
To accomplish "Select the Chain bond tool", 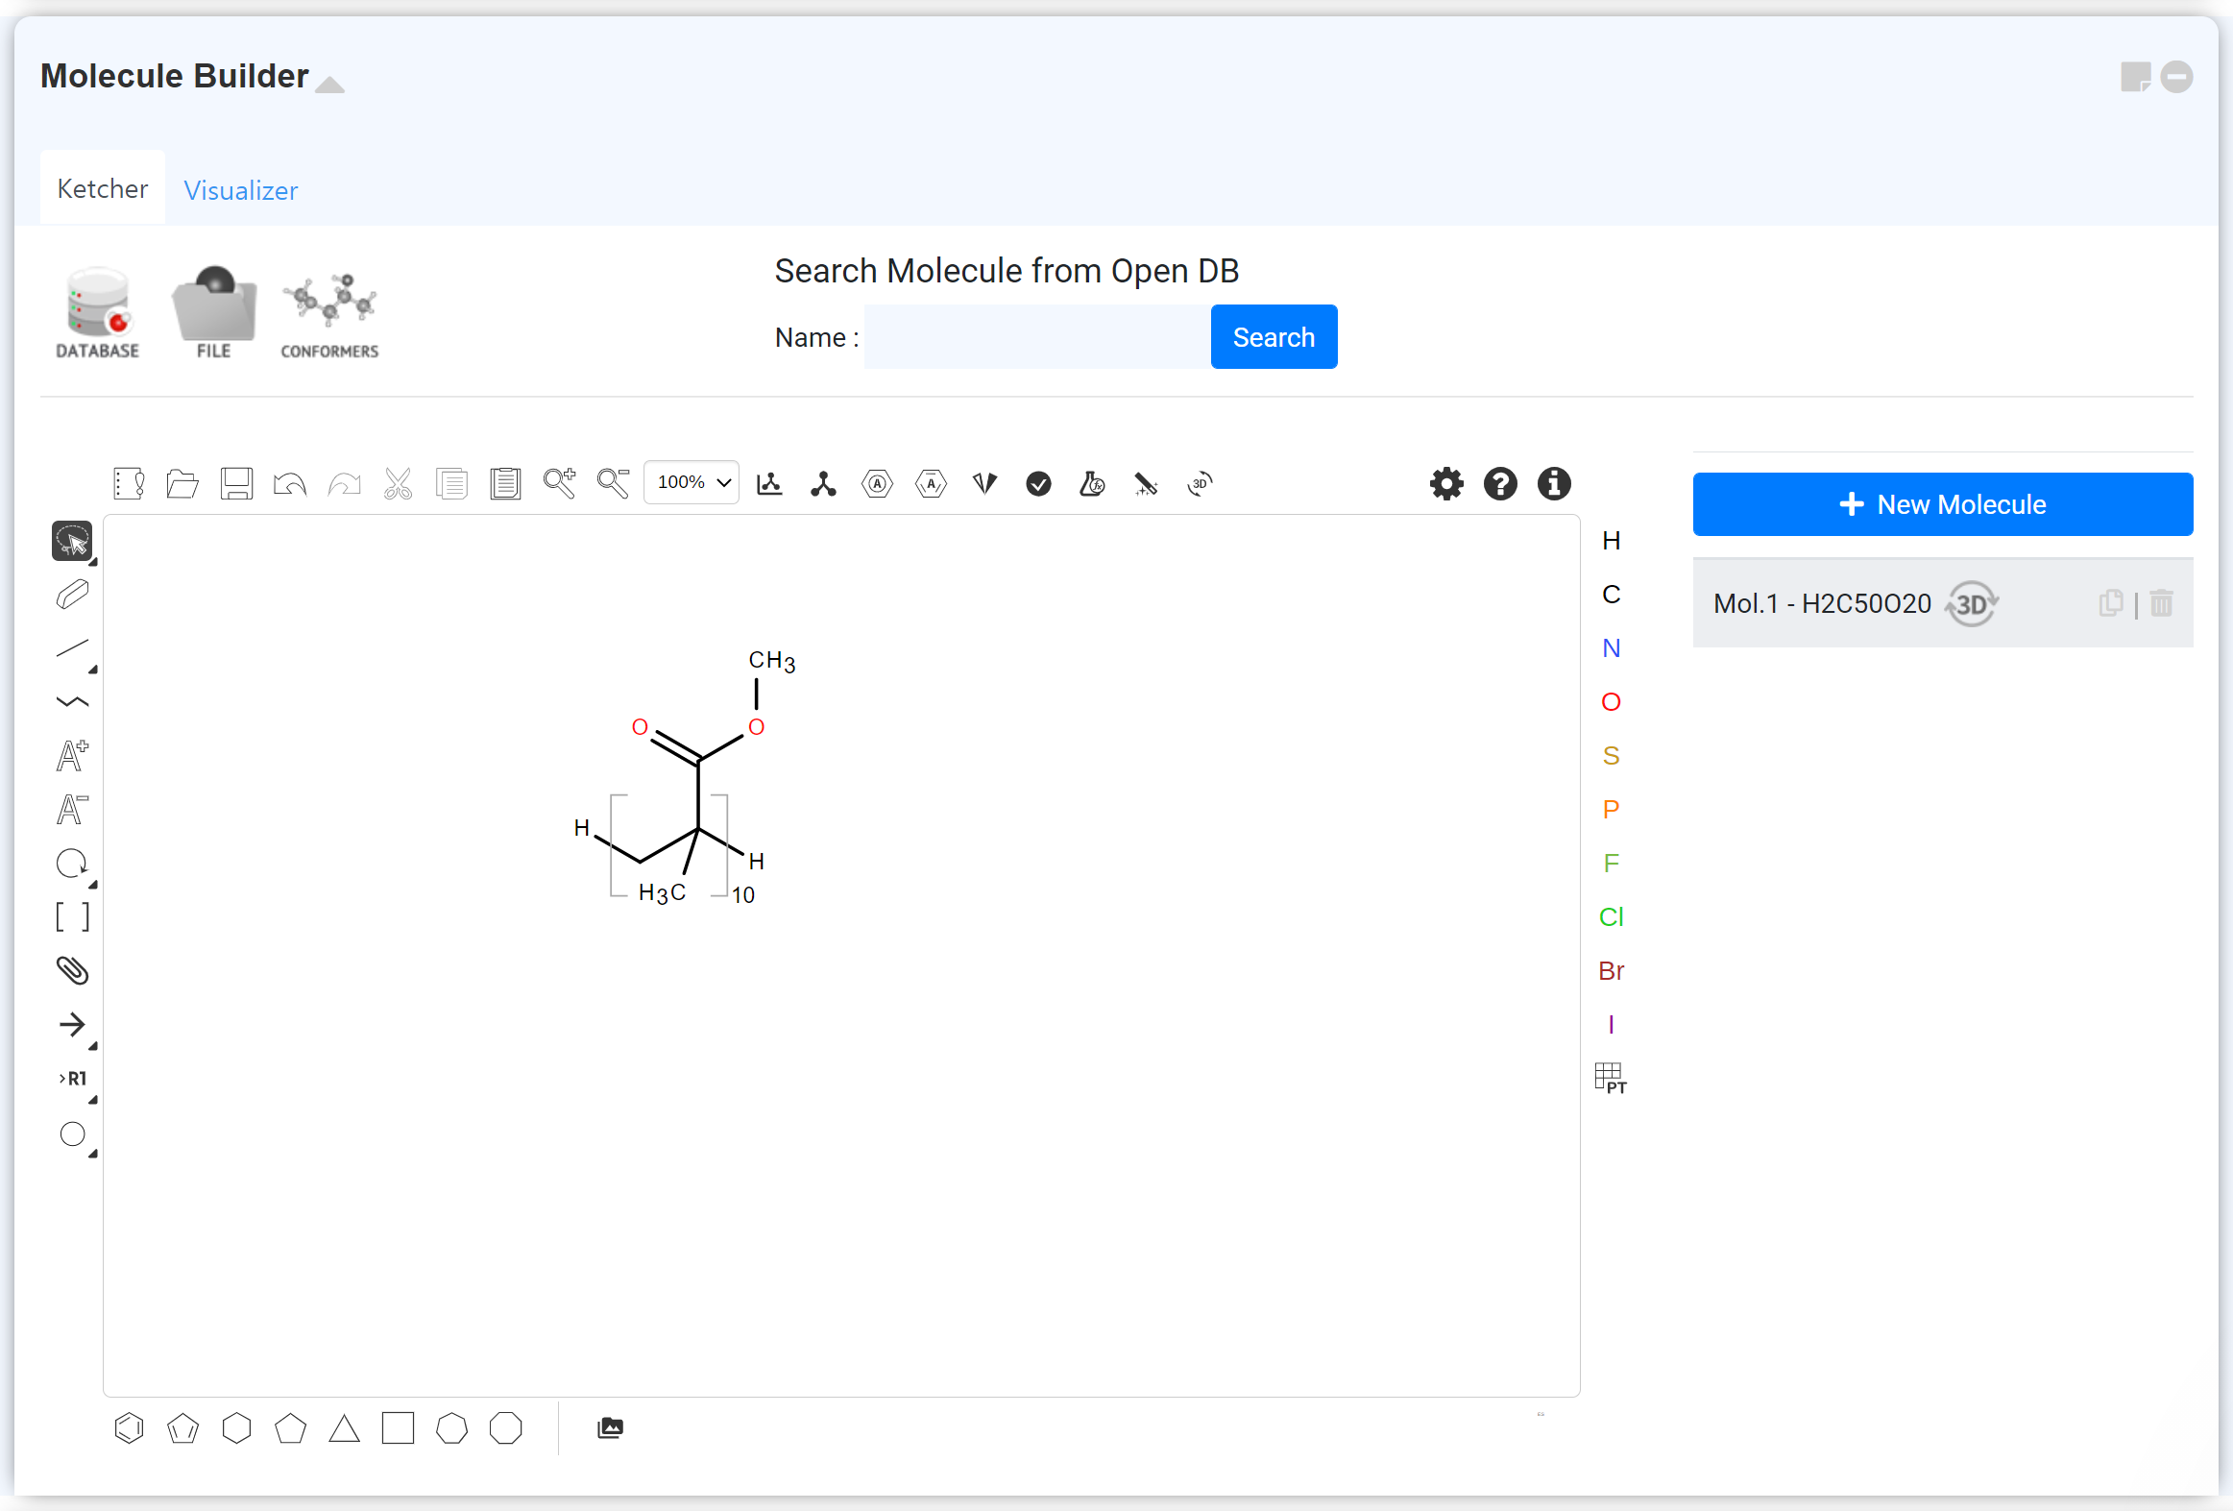I will [72, 702].
